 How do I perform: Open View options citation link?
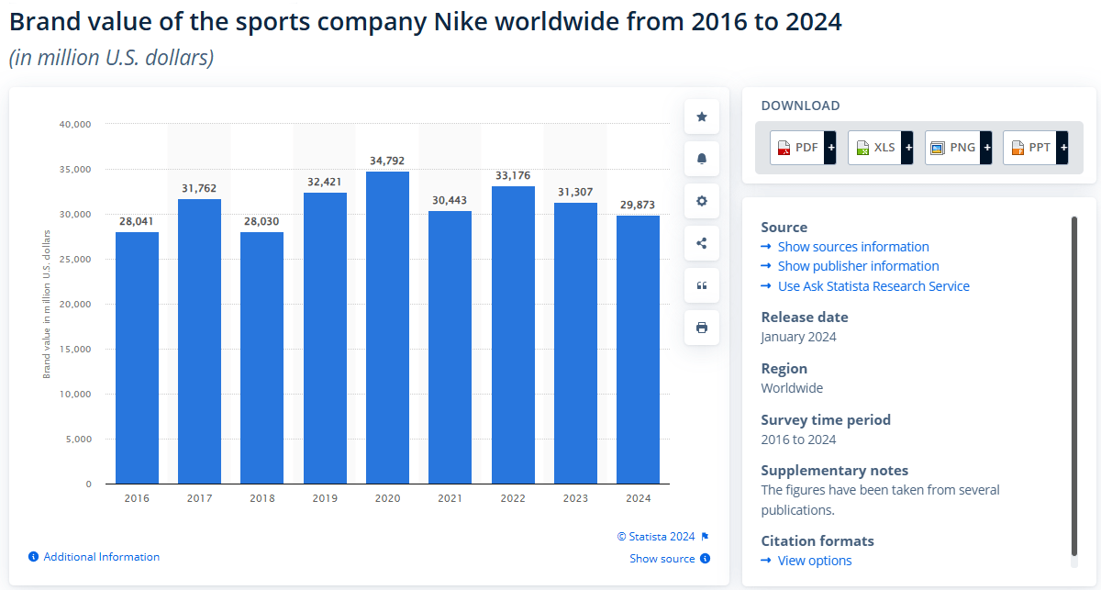(x=815, y=561)
